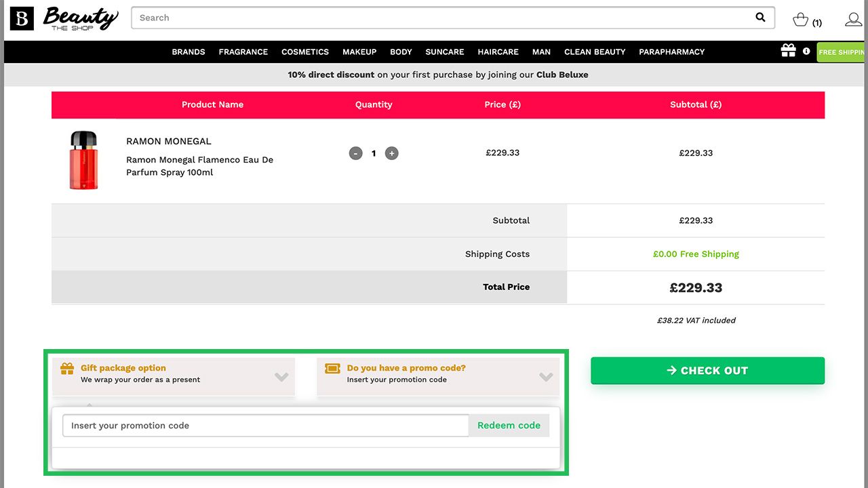The width and height of the screenshot is (868, 488).
Task: Click the promo code ticket icon
Action: (332, 369)
